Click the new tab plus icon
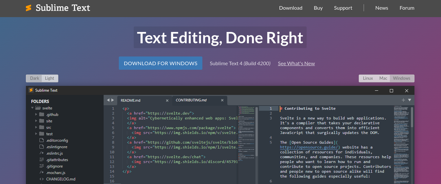The image size is (441, 184). point(403,100)
